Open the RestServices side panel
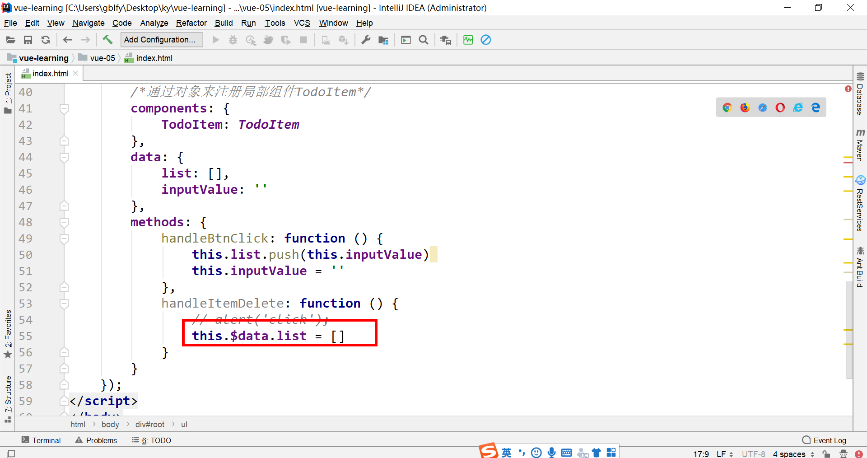 click(860, 203)
